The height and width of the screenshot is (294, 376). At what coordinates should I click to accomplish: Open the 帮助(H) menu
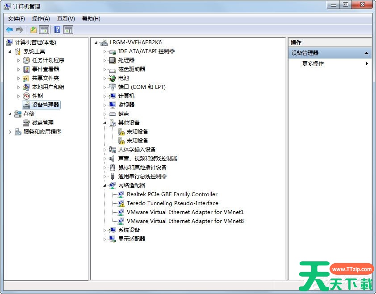pos(91,19)
